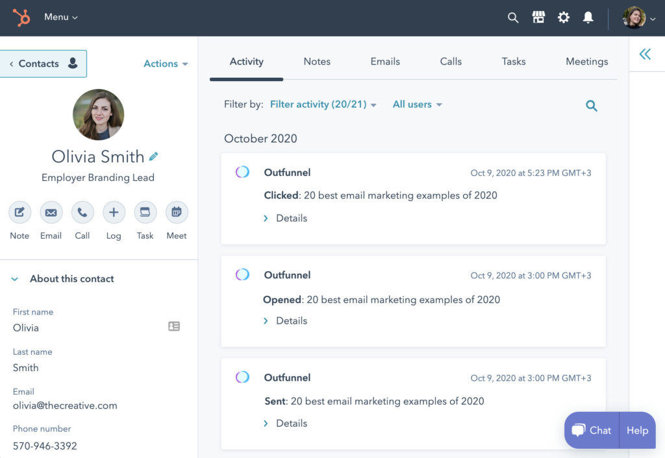The image size is (665, 458).
Task: Compose an email via the Email icon
Action: tap(51, 212)
